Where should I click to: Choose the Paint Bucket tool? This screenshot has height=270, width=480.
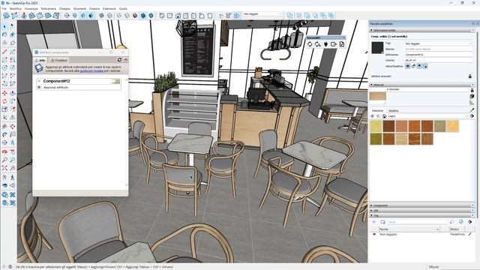4,35
